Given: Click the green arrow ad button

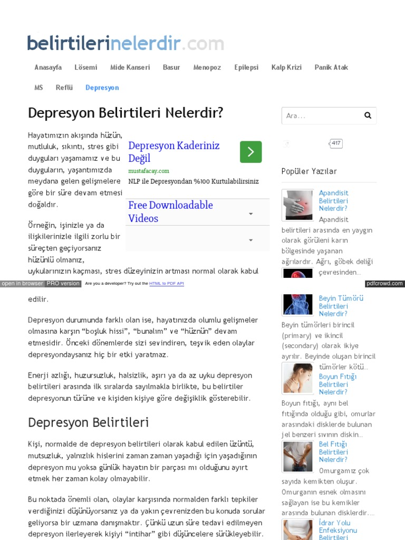Looking at the screenshot, I should pos(250,151).
